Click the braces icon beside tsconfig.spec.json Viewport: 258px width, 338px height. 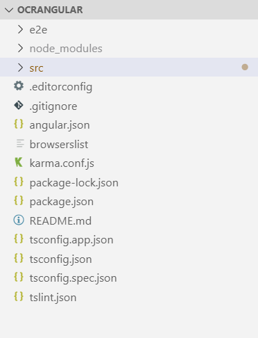click(19, 277)
